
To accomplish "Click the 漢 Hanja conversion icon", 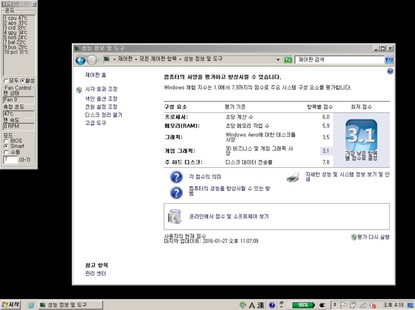I will [x=261, y=306].
